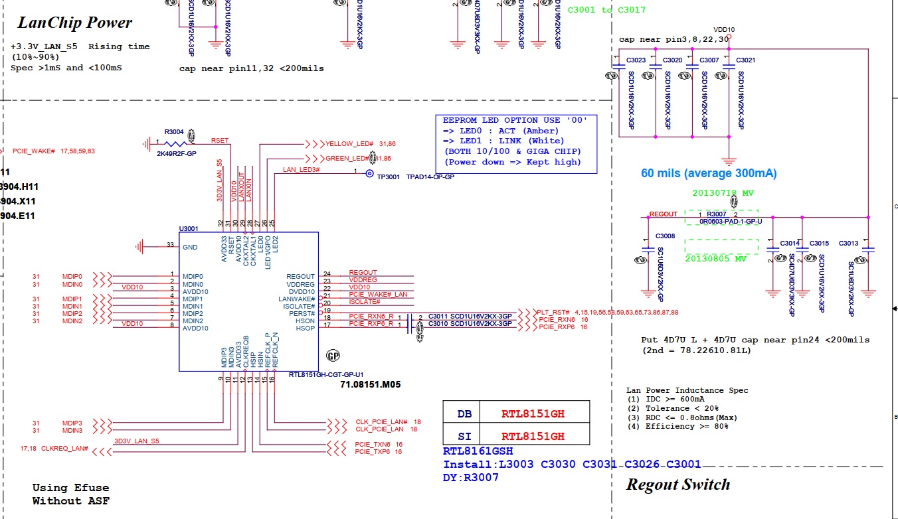Select the LAN_LED3# net name
Image resolution: width=898 pixels, height=519 pixels.
[x=302, y=170]
